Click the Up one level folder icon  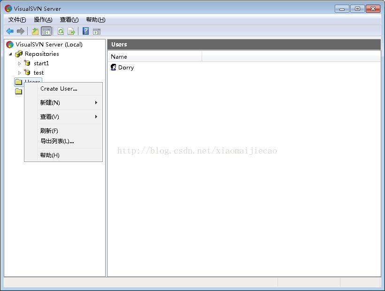click(35, 31)
